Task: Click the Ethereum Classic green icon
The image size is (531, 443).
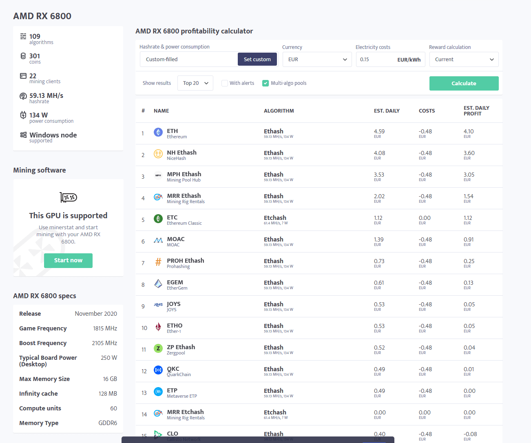Action: (x=158, y=219)
